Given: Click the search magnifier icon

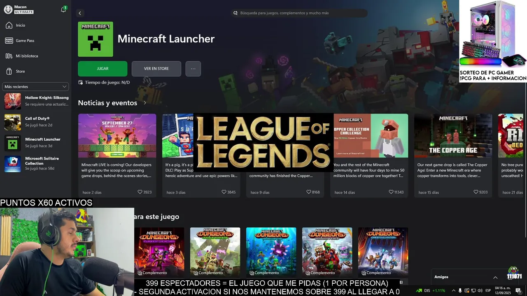Looking at the screenshot, I should pos(236,13).
